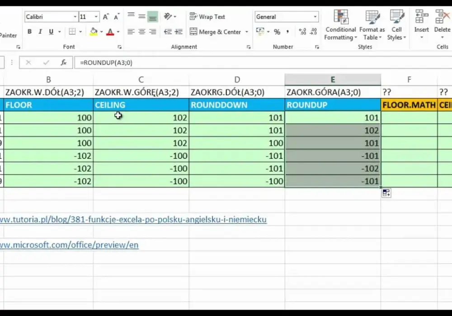
Task: Open the microsoft.com office preview link
Action: point(69,245)
